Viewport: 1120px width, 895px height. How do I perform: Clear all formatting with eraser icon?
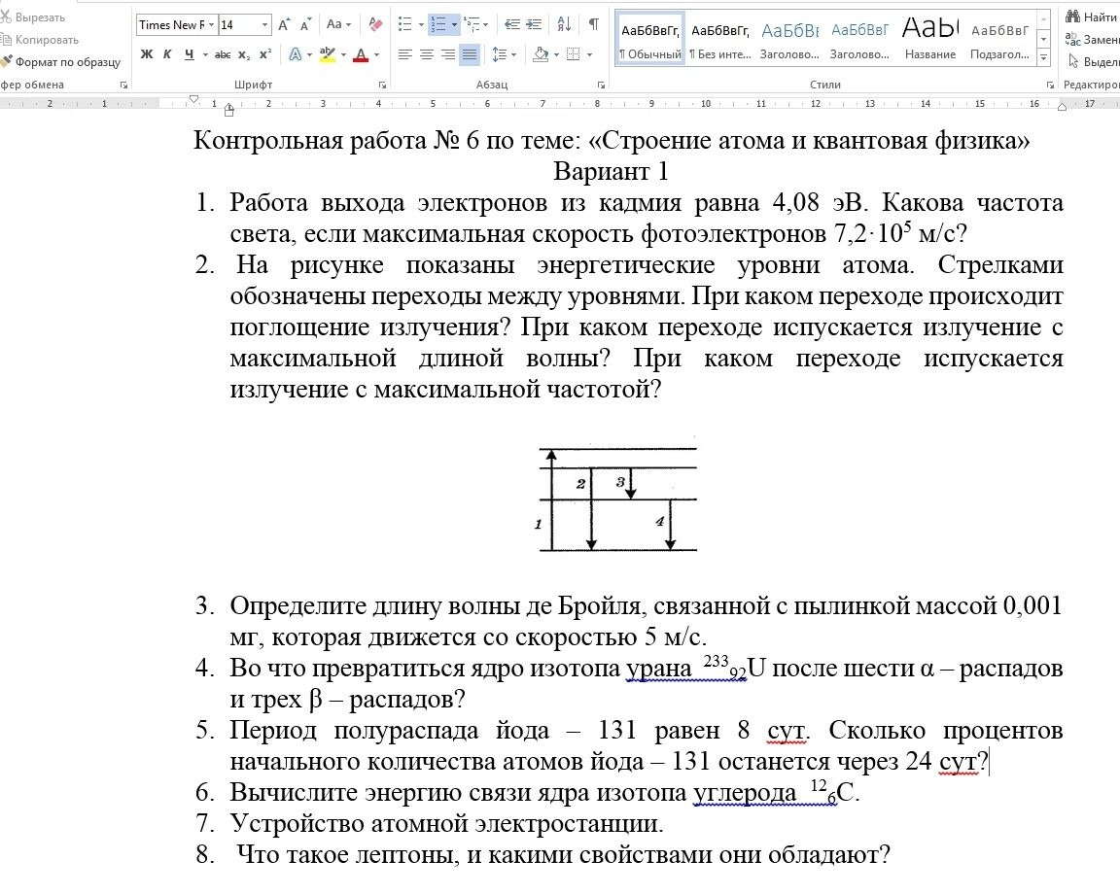point(375,24)
